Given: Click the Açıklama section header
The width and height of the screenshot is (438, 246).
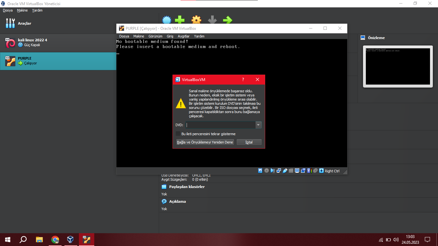Looking at the screenshot, I should point(178,201).
